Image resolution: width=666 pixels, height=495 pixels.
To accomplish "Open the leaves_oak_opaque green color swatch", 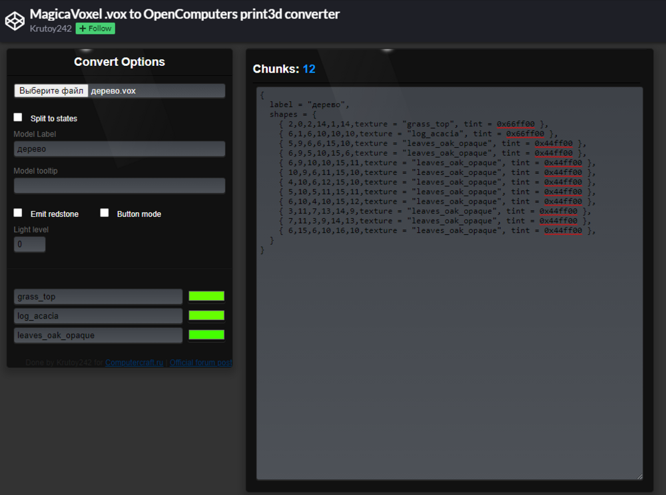I will point(206,335).
